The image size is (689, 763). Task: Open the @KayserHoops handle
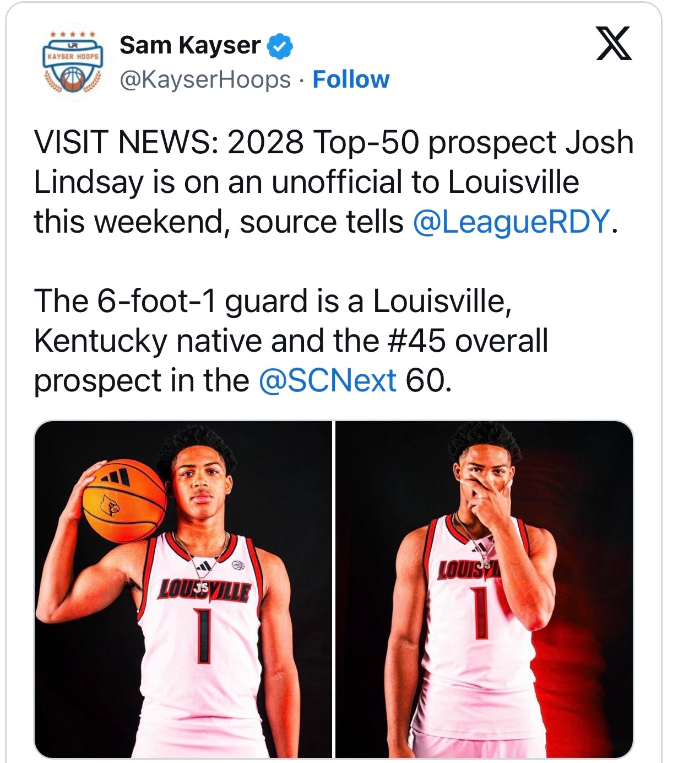(x=205, y=79)
